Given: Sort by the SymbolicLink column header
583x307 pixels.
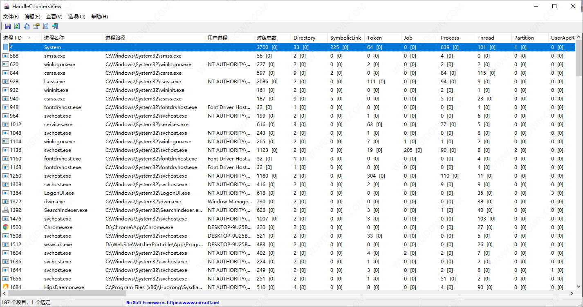Looking at the screenshot, I should click(x=346, y=38).
